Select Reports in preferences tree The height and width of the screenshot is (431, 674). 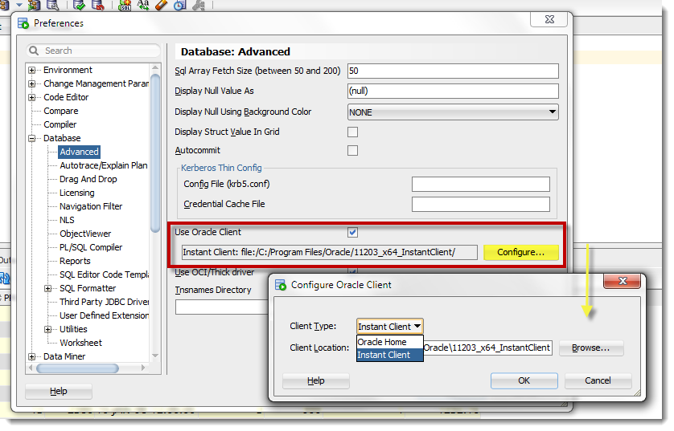point(76,261)
